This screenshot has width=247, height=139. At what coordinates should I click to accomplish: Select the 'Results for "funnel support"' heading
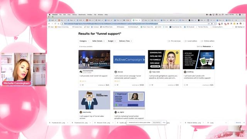point(100,34)
